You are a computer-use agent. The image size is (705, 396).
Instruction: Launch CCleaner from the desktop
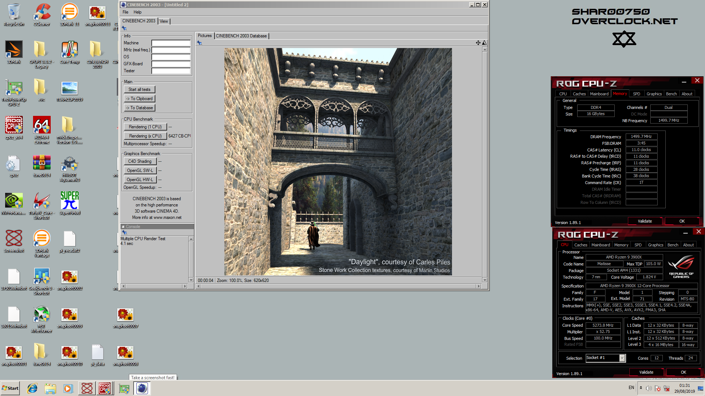pos(41,15)
